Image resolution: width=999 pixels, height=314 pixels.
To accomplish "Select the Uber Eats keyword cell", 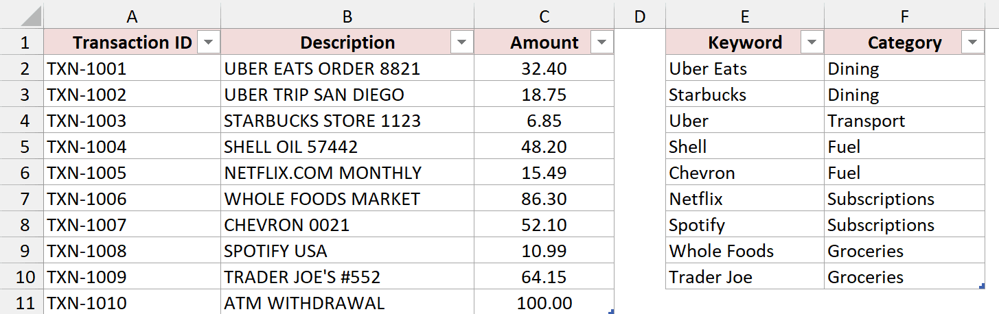I will 745,69.
